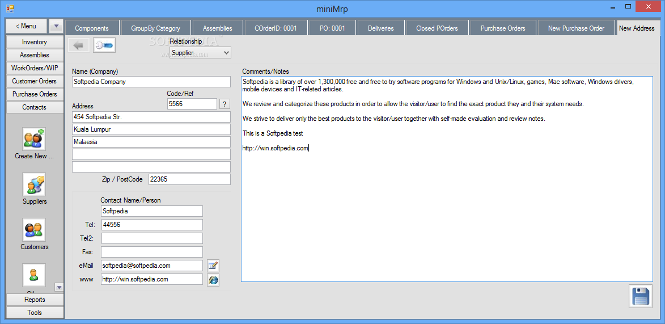This screenshot has width=665, height=324.
Task: Click the miniMrp app icon in title bar
Action: click(10, 7)
